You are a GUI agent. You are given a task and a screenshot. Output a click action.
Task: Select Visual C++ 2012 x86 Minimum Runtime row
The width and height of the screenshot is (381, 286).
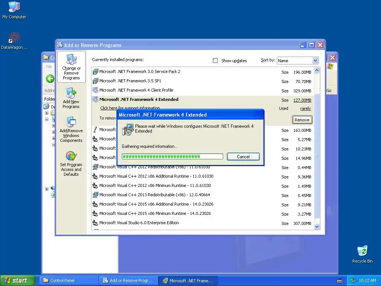pyautogui.click(x=202, y=185)
